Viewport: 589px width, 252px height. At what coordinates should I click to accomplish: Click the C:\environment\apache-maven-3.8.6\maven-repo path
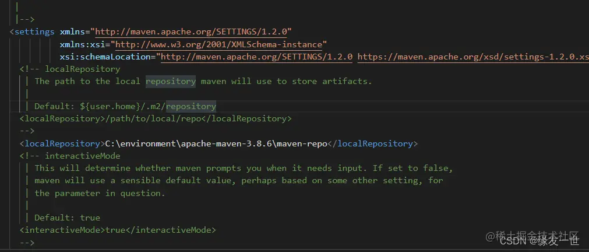coord(216,143)
